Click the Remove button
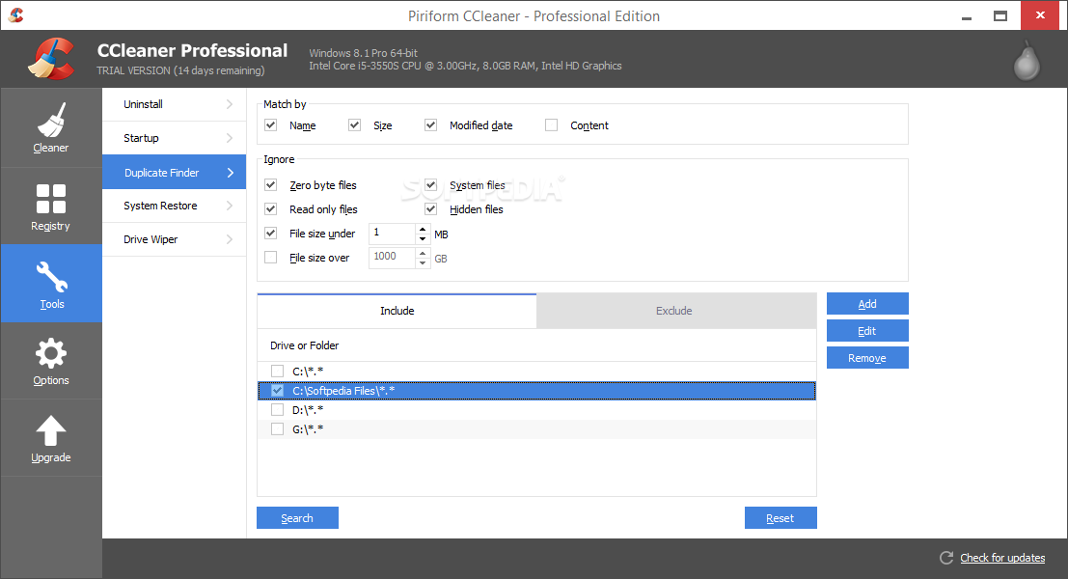This screenshot has width=1068, height=579. pyautogui.click(x=867, y=358)
